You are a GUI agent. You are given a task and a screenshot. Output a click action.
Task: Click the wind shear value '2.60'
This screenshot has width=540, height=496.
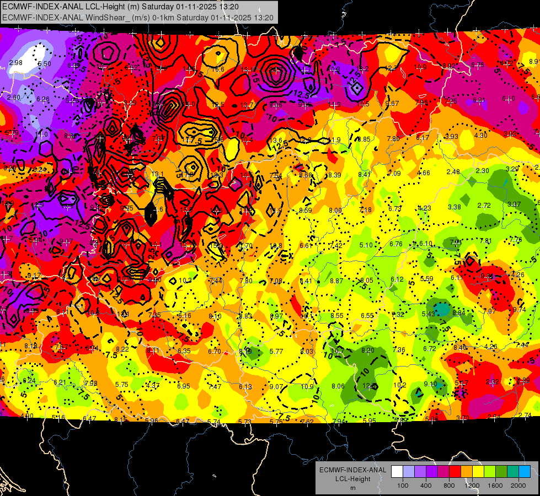(x=14, y=98)
